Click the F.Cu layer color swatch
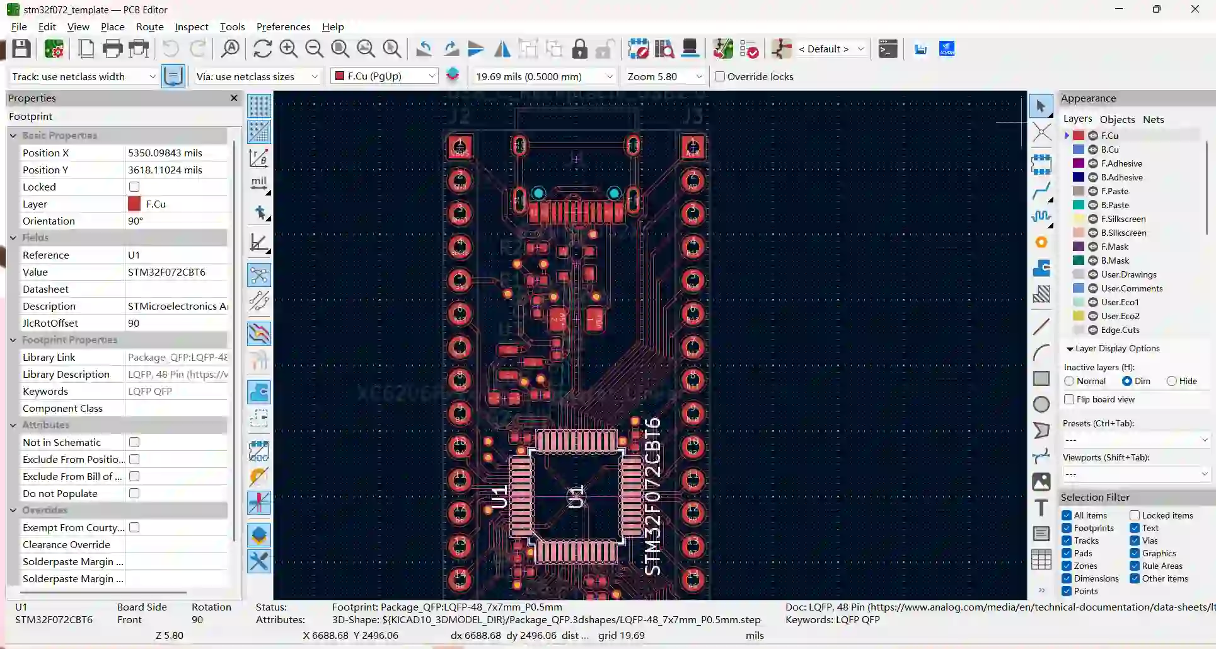Screen dimensions: 1216x649 [1079, 136]
